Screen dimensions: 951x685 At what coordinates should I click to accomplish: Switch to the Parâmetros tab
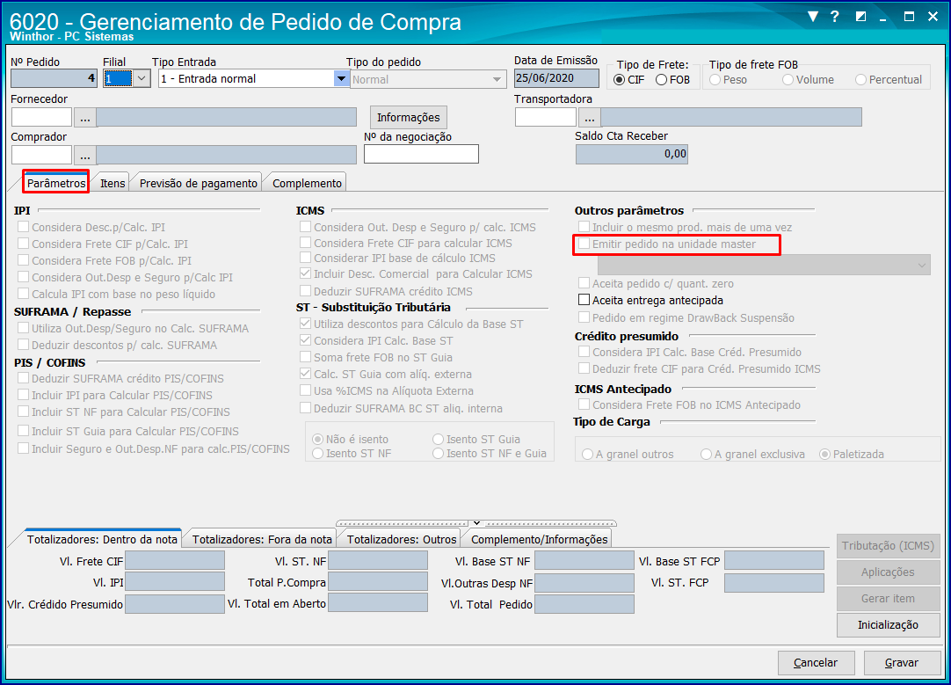pos(56,183)
